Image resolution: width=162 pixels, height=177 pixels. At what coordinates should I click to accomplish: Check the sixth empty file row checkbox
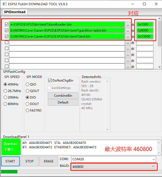(7, 54)
